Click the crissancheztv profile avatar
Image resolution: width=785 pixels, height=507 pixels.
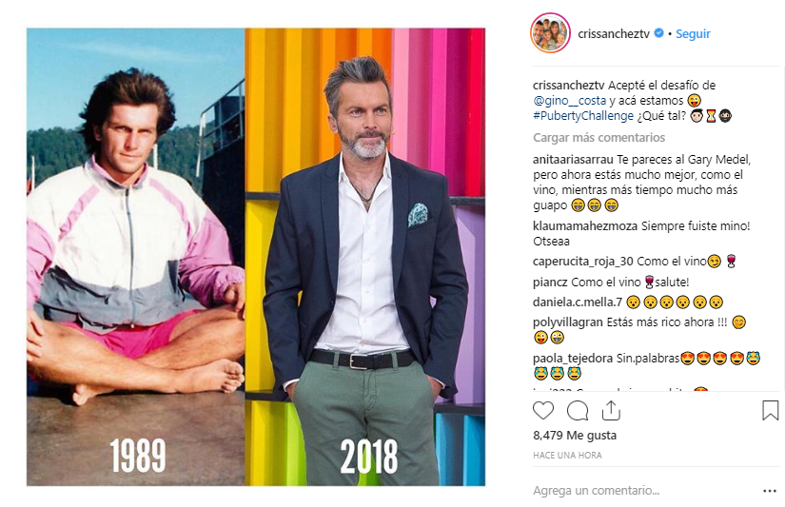point(550,33)
